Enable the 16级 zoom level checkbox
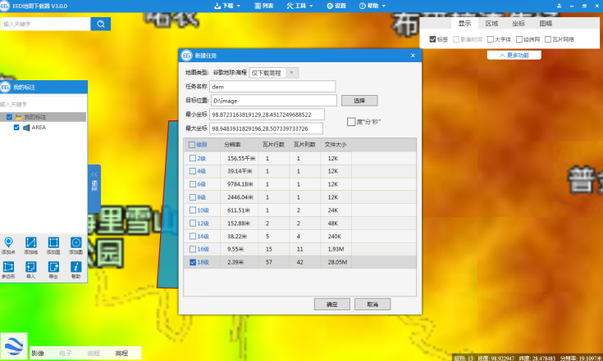Image resolution: width=603 pixels, height=361 pixels. pyautogui.click(x=193, y=249)
